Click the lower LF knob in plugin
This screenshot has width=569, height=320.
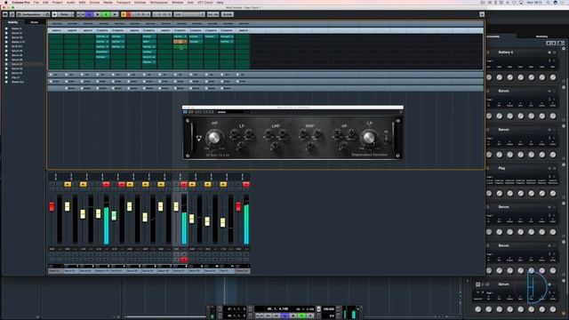tap(241, 146)
